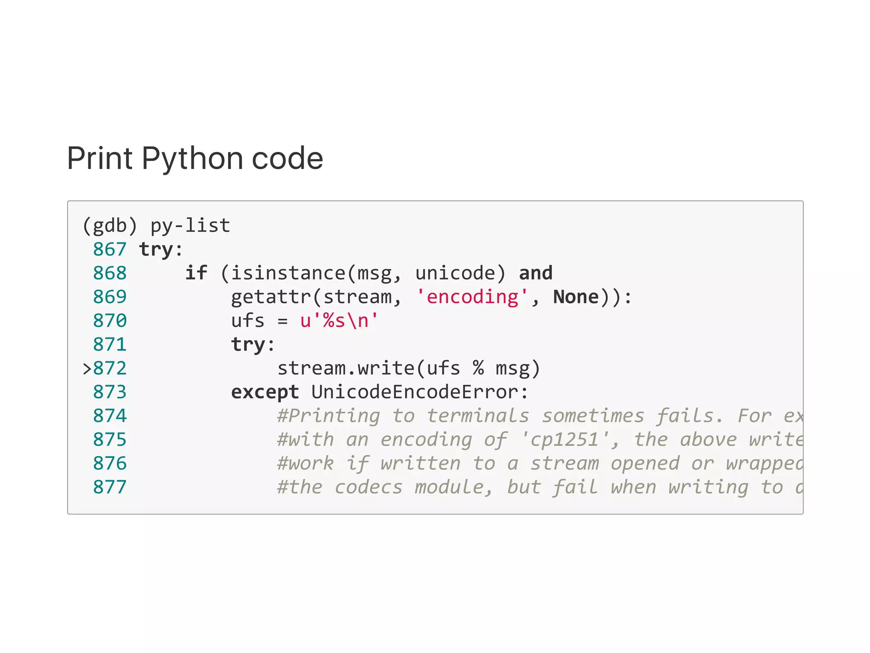Click the 'except' keyword on line 873
Screen dimensions: 870x653
tap(265, 393)
